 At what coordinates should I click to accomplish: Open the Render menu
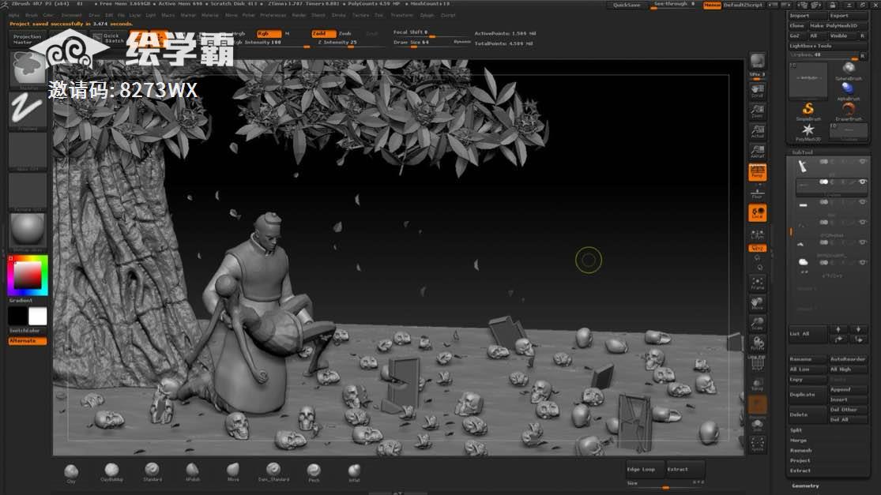tap(299, 15)
